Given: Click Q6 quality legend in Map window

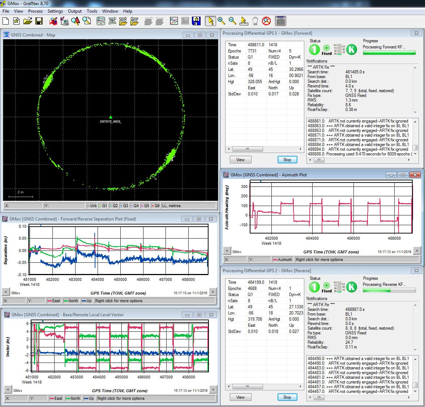Looking at the screenshot, I should [x=155, y=206].
